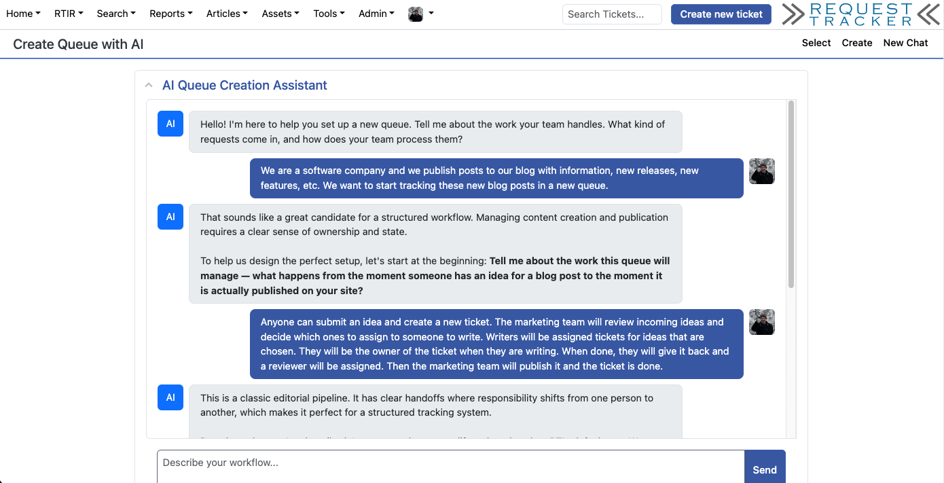
Task: Click the AI badge beside the Hello message
Action: [170, 124]
